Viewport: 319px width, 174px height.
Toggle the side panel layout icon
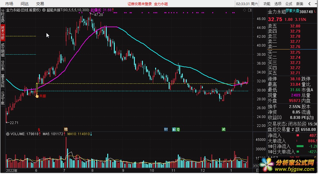(x=250, y=10)
